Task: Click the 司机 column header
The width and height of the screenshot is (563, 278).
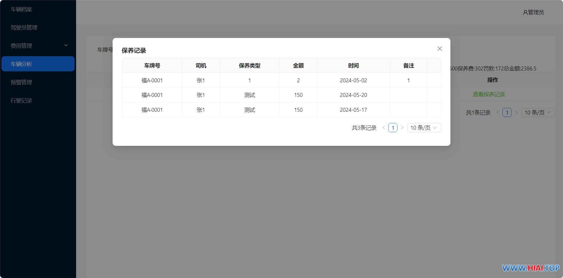Action: click(201, 66)
